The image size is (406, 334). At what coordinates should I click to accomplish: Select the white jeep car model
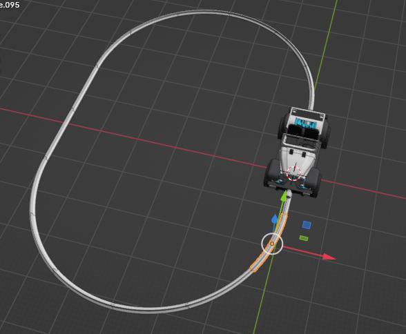coord(298,151)
